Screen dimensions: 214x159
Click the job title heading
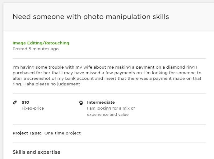coord(91,17)
